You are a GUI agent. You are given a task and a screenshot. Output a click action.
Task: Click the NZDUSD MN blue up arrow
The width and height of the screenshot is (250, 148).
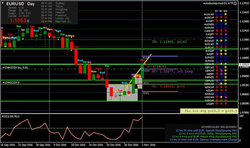(x=226, y=94)
